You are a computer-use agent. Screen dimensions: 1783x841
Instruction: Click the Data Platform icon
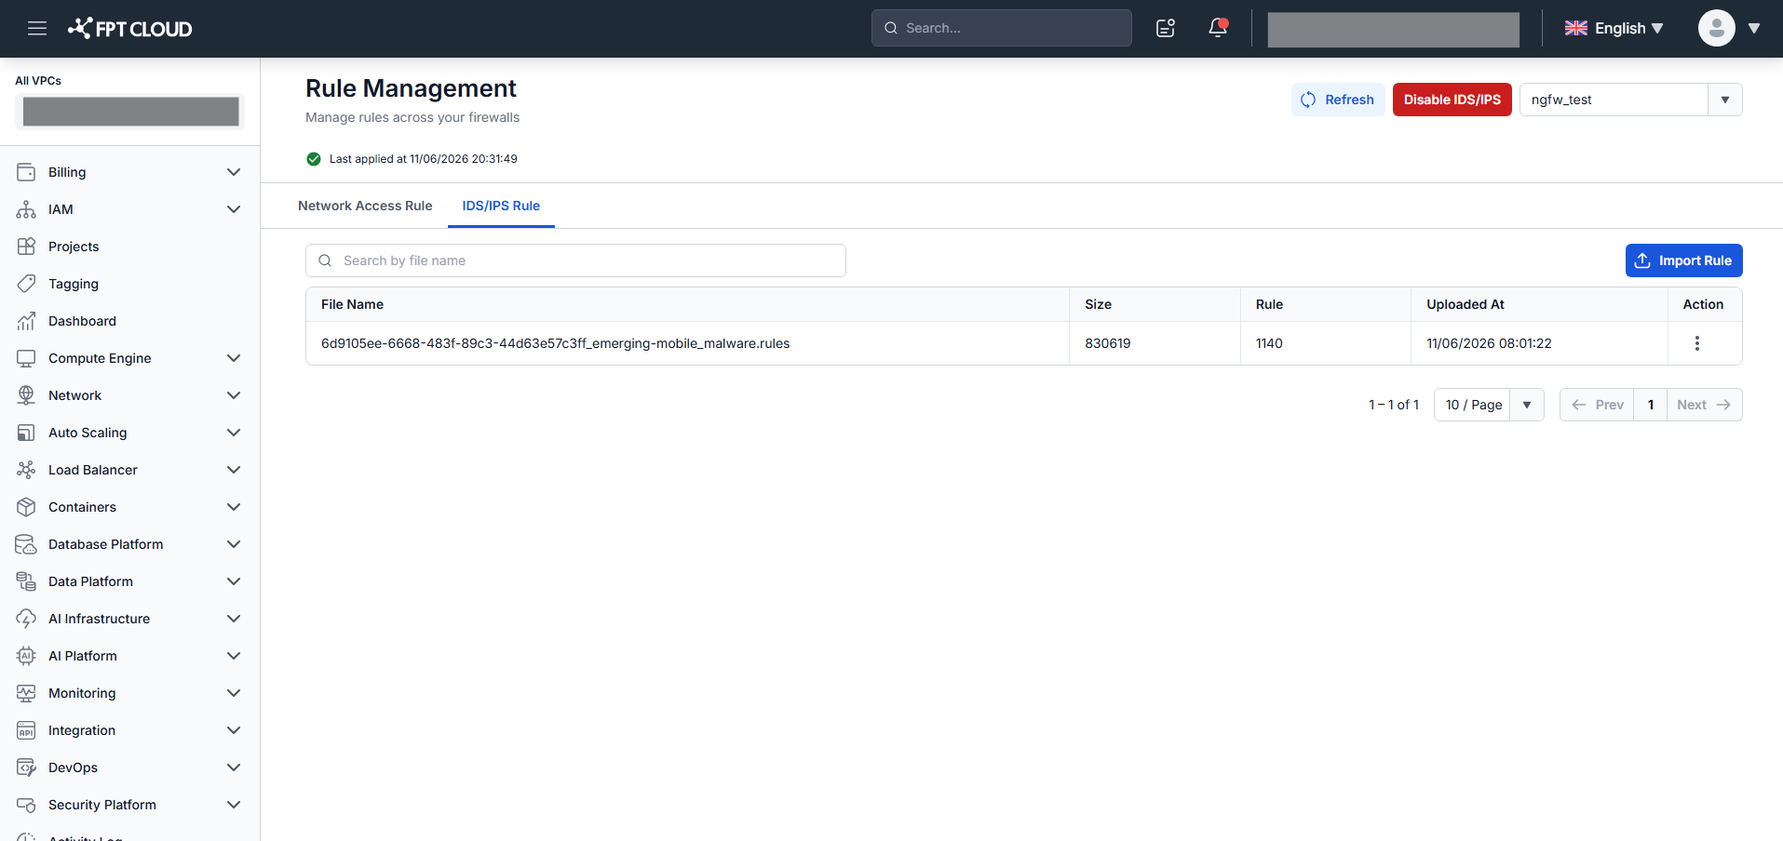26,581
